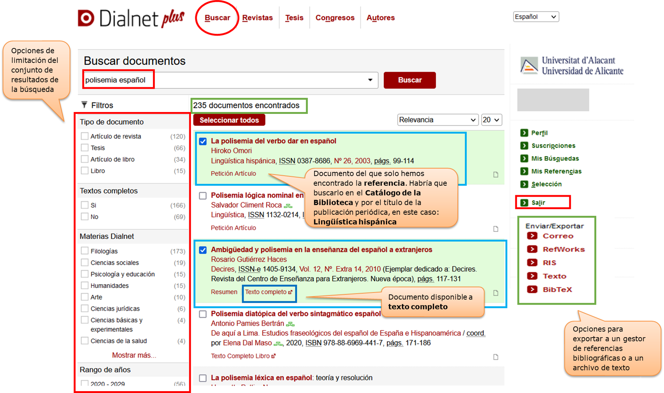Click the green arrow icon beside Perfil
This screenshot has width=664, height=393.
point(524,133)
